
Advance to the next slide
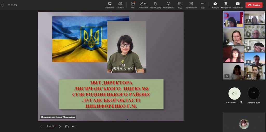click(x=60, y=126)
